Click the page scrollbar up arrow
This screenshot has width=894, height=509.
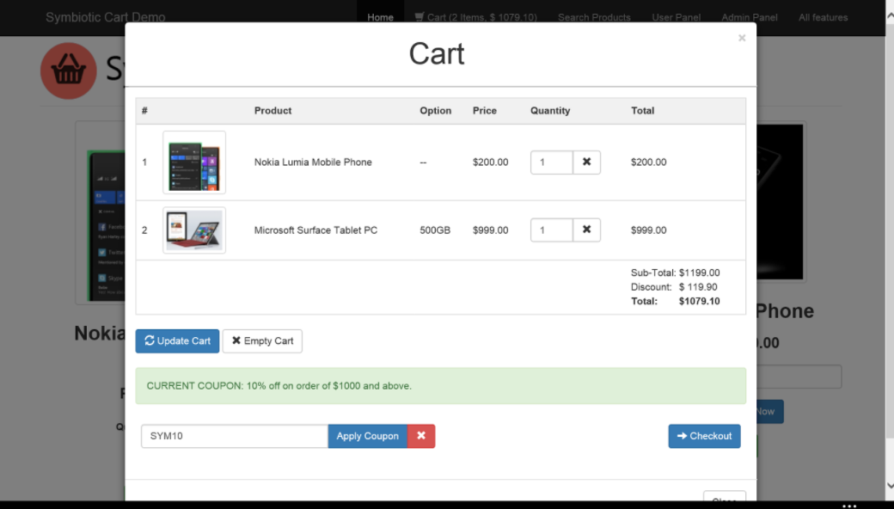point(890,16)
